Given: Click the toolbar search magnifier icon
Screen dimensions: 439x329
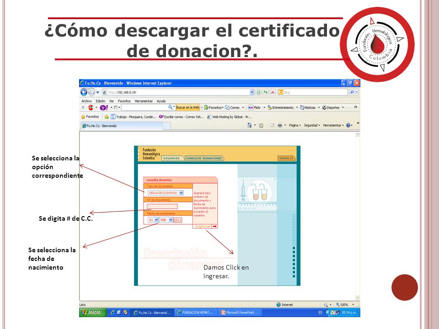Looking at the screenshot, I should point(170,107).
